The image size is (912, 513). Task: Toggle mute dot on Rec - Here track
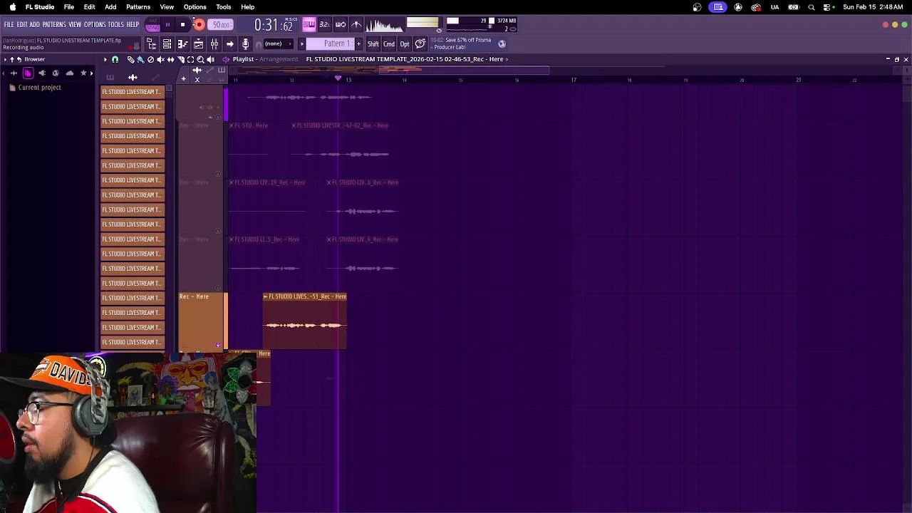(218, 345)
